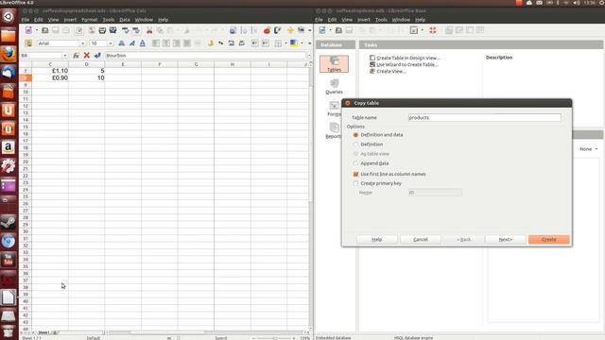Click the Table name input field
The image size is (605, 340).
coord(485,117)
